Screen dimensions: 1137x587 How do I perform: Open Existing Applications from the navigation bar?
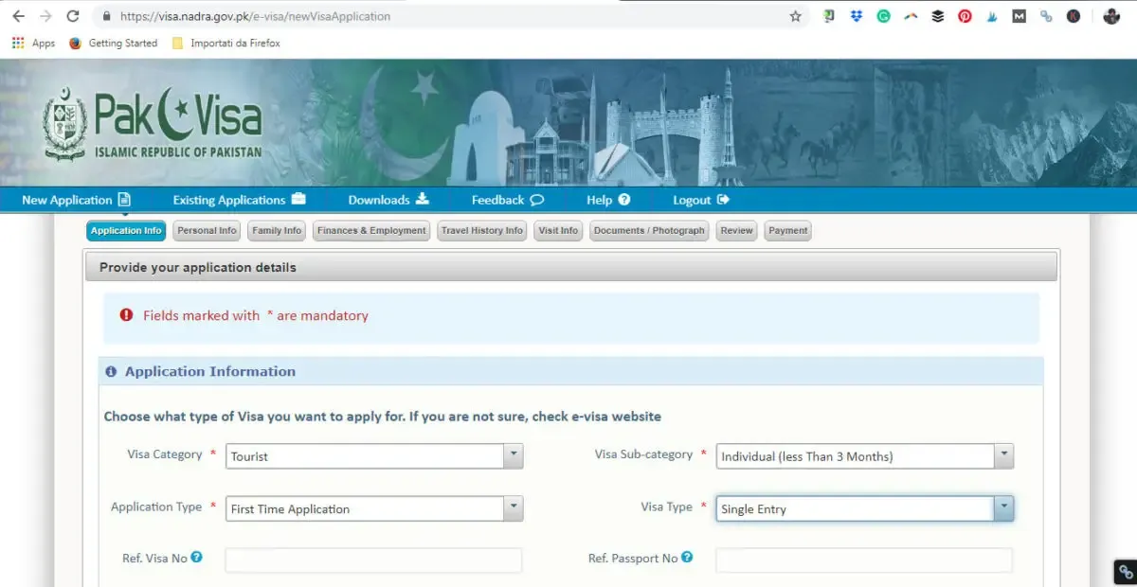(230, 200)
